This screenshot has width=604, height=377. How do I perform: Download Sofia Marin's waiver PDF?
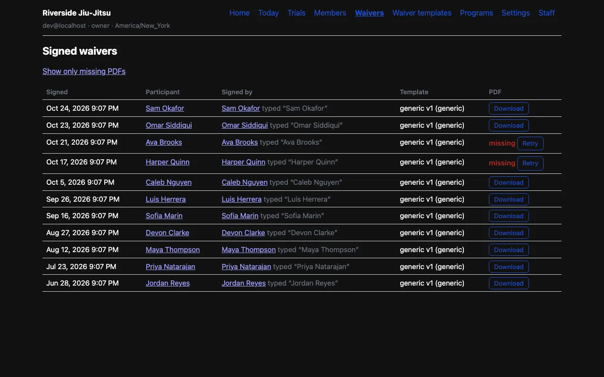(x=509, y=216)
